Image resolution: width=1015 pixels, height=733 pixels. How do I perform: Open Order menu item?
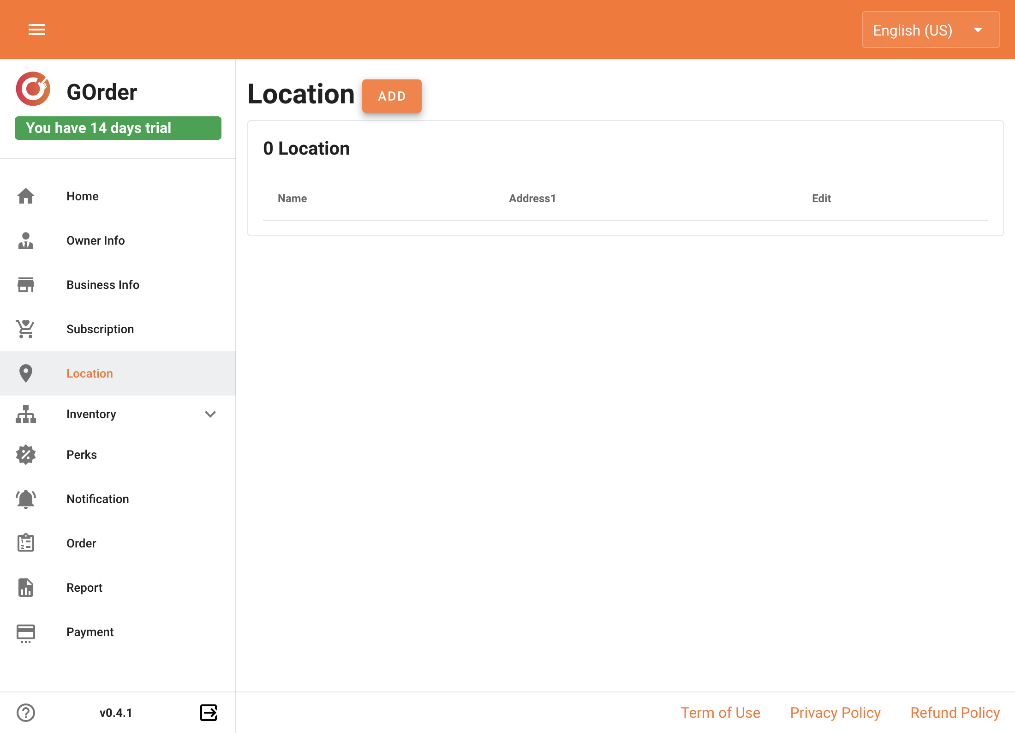tap(118, 543)
